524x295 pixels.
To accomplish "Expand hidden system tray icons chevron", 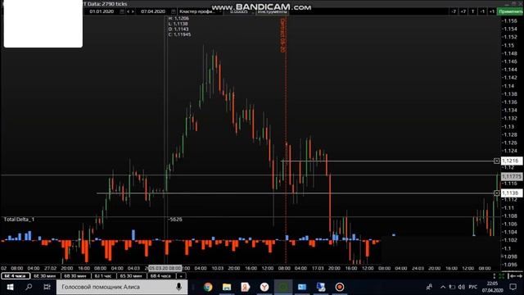I will (x=443, y=287).
